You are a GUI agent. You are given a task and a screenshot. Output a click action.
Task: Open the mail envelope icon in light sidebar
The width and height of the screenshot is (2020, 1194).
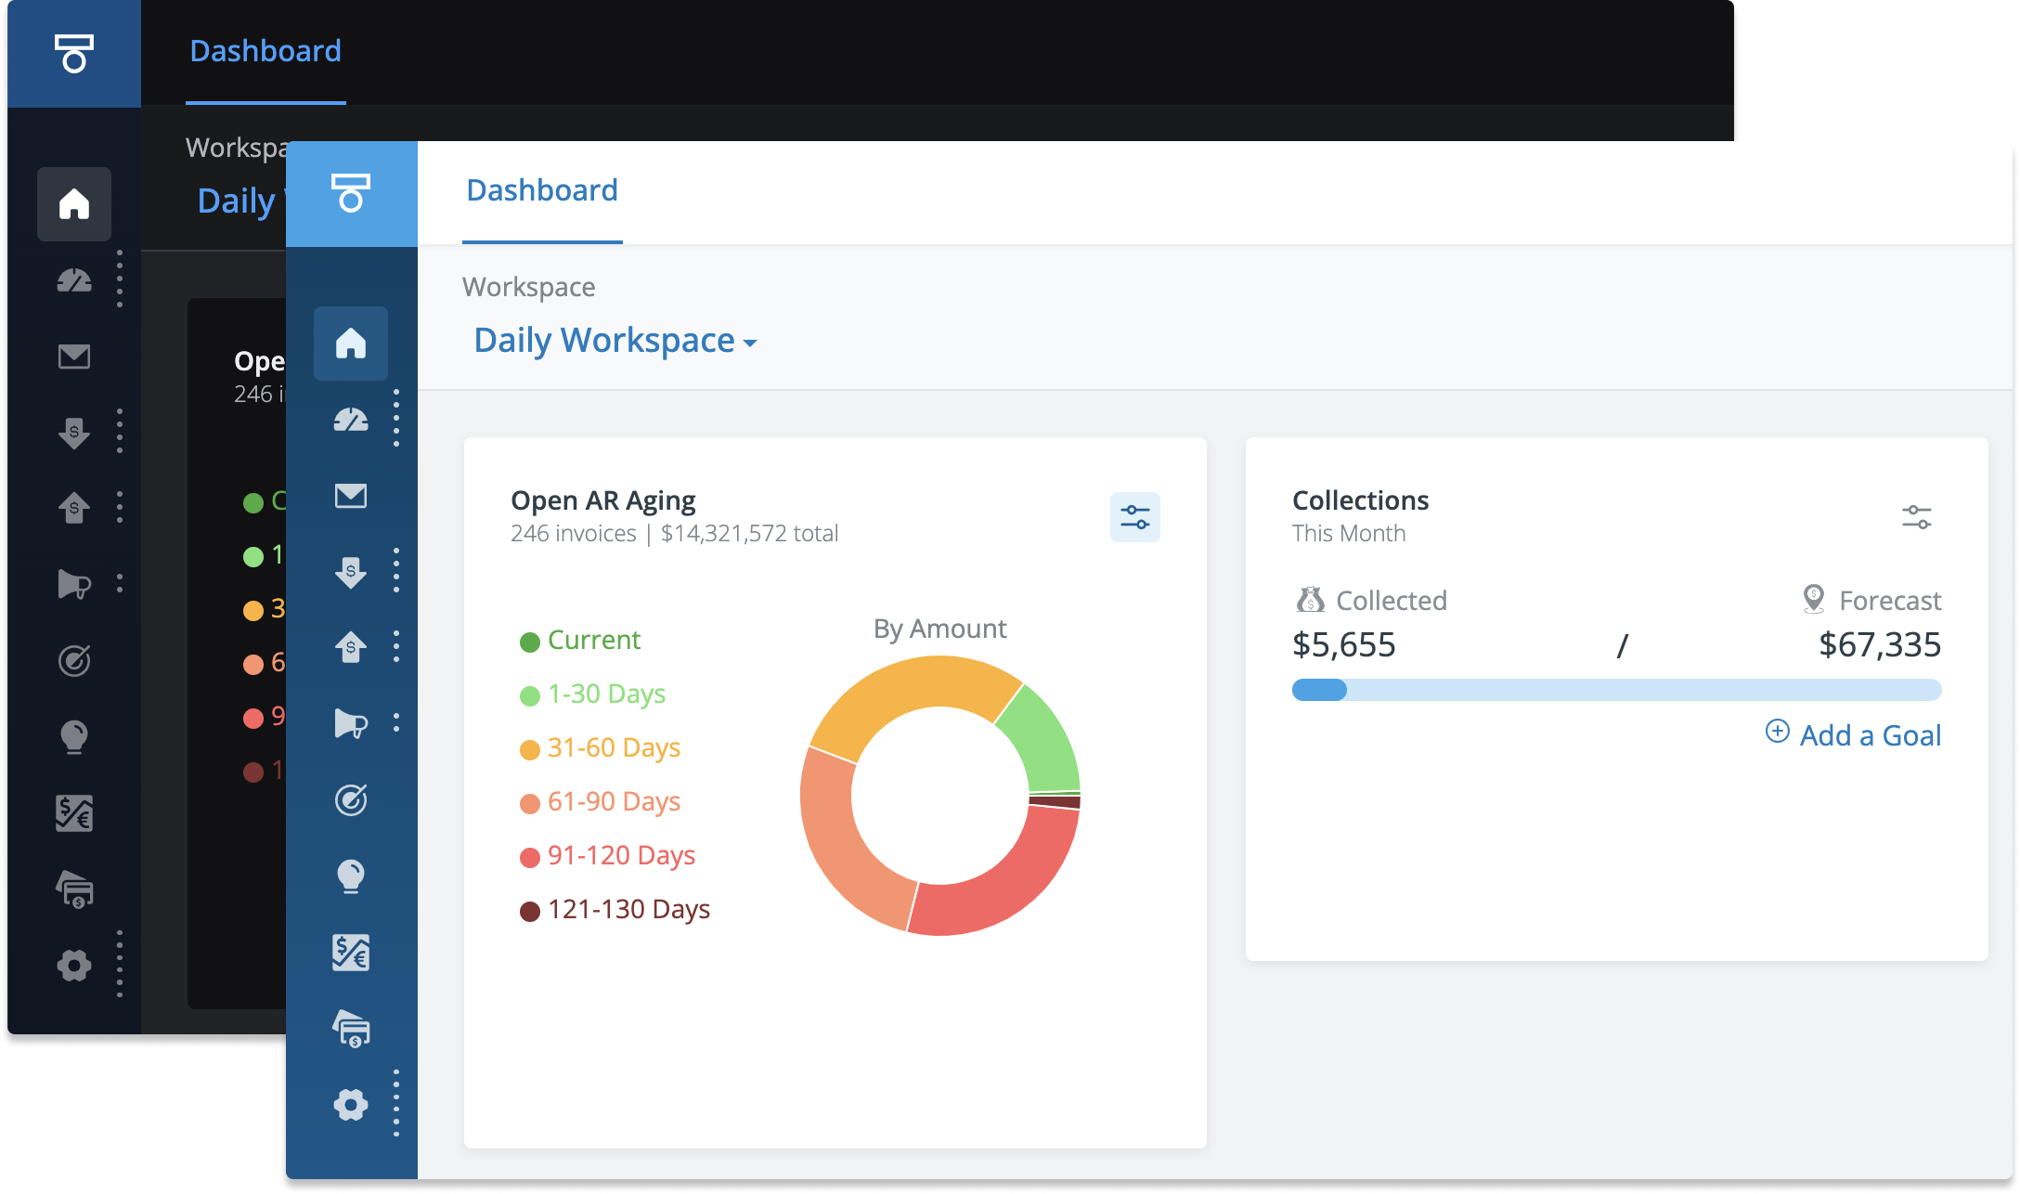tap(350, 496)
